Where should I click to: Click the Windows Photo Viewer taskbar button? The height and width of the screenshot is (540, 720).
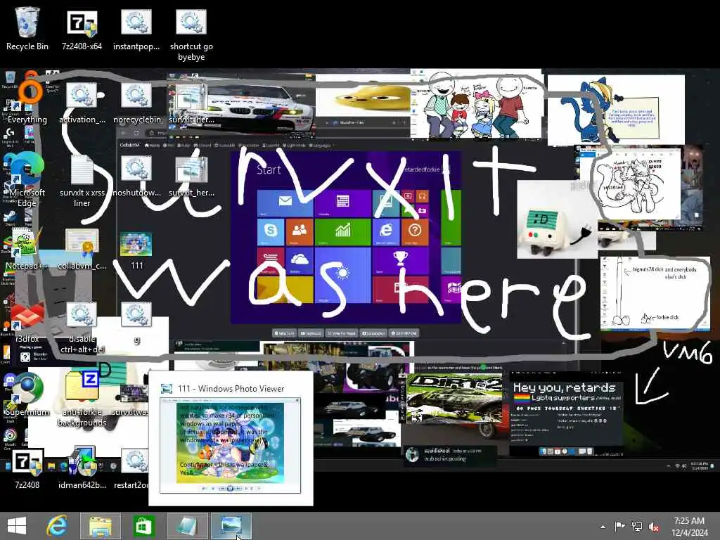coord(231,526)
